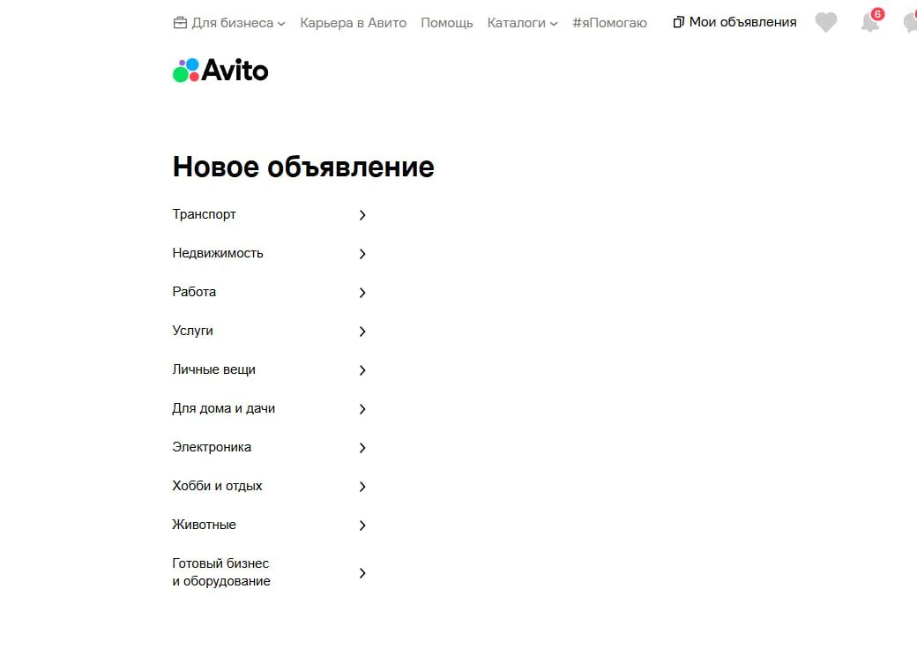Open the #яПомогаю link
Image resolution: width=917 pixels, height=671 pixels.
point(609,23)
